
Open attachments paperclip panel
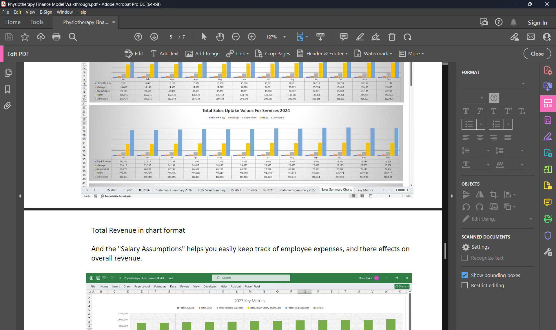[x=8, y=106]
